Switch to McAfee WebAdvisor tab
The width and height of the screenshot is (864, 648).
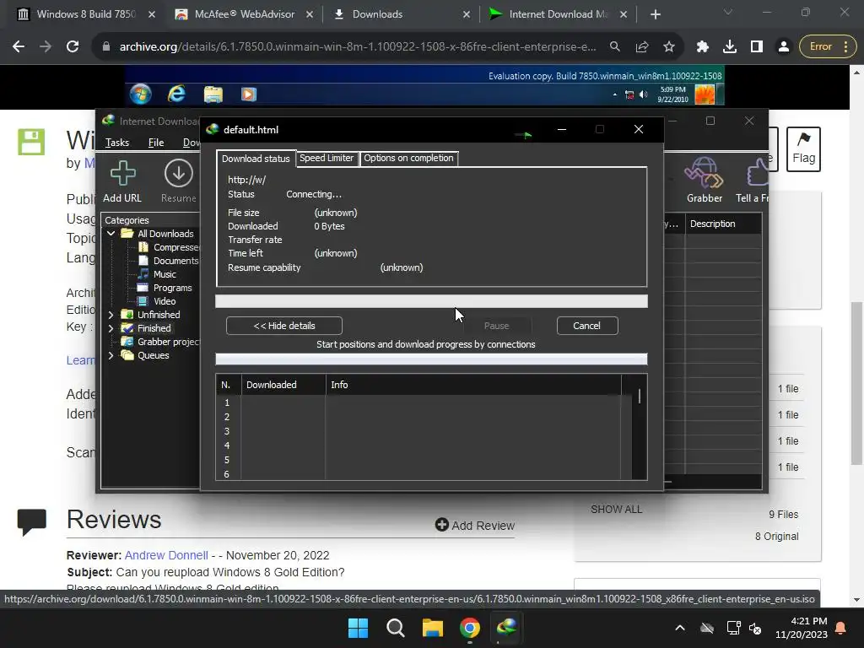(x=244, y=14)
